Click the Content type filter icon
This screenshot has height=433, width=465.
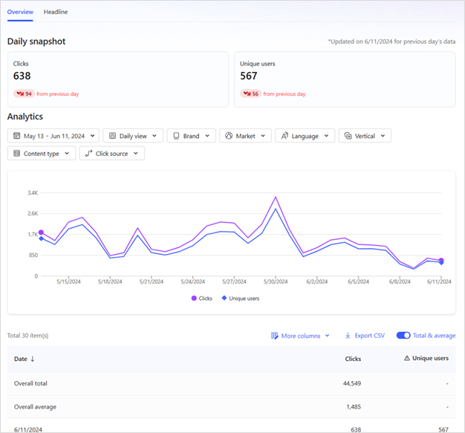[16, 154]
